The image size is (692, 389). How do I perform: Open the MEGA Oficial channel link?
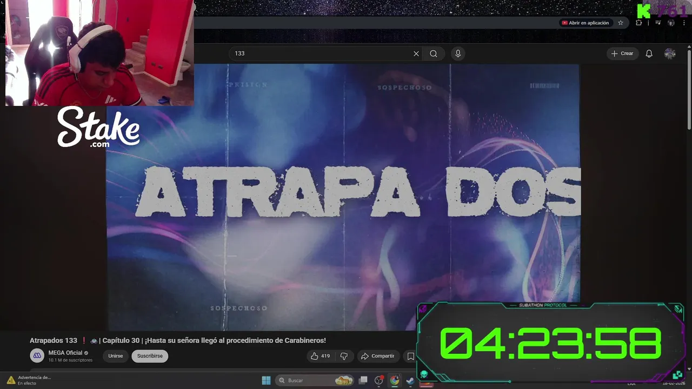coord(65,353)
